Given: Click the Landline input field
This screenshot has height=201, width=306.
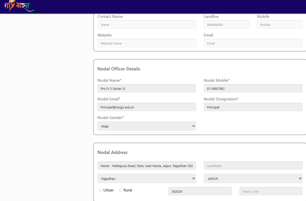Looking at the screenshot, I should (x=227, y=24).
